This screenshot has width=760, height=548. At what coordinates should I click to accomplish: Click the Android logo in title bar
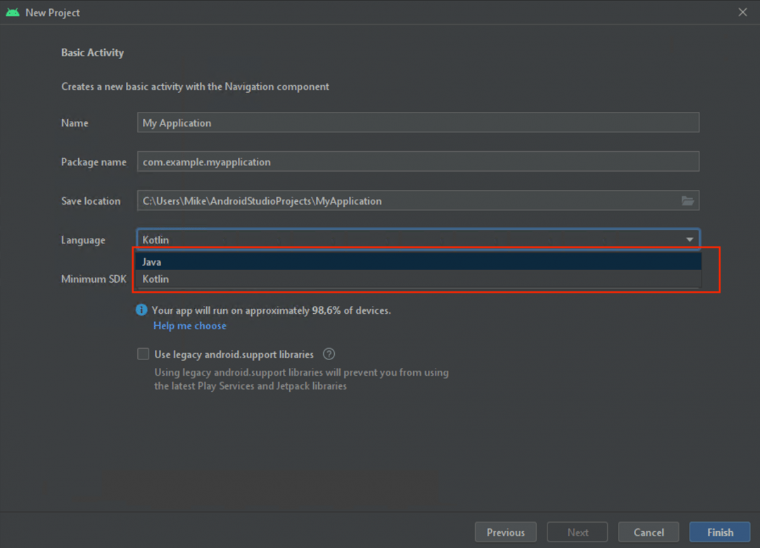tap(12, 13)
